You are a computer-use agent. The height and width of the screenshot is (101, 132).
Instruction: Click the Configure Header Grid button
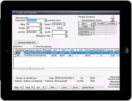click(26, 42)
